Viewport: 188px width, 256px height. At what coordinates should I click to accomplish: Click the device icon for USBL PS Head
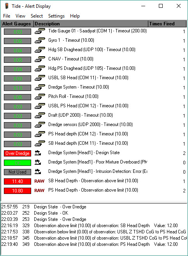coord(40,106)
